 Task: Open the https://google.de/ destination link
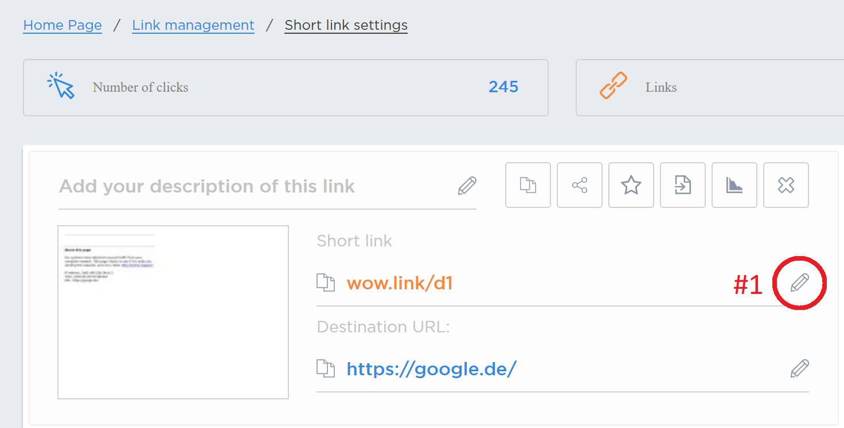[x=431, y=368]
